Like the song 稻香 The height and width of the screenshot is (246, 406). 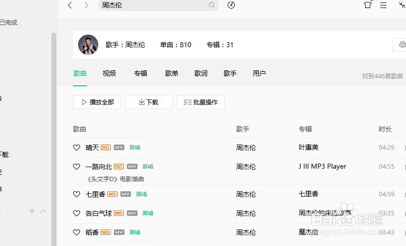coord(77,232)
